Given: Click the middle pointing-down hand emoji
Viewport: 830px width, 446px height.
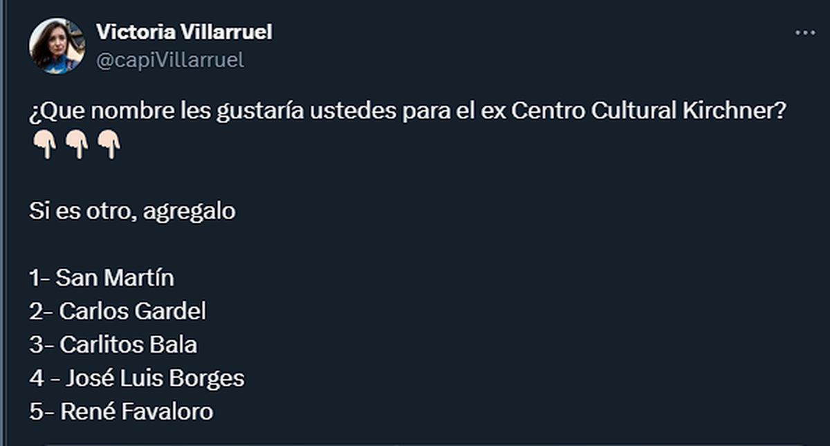Looking at the screenshot, I should click(x=76, y=145).
